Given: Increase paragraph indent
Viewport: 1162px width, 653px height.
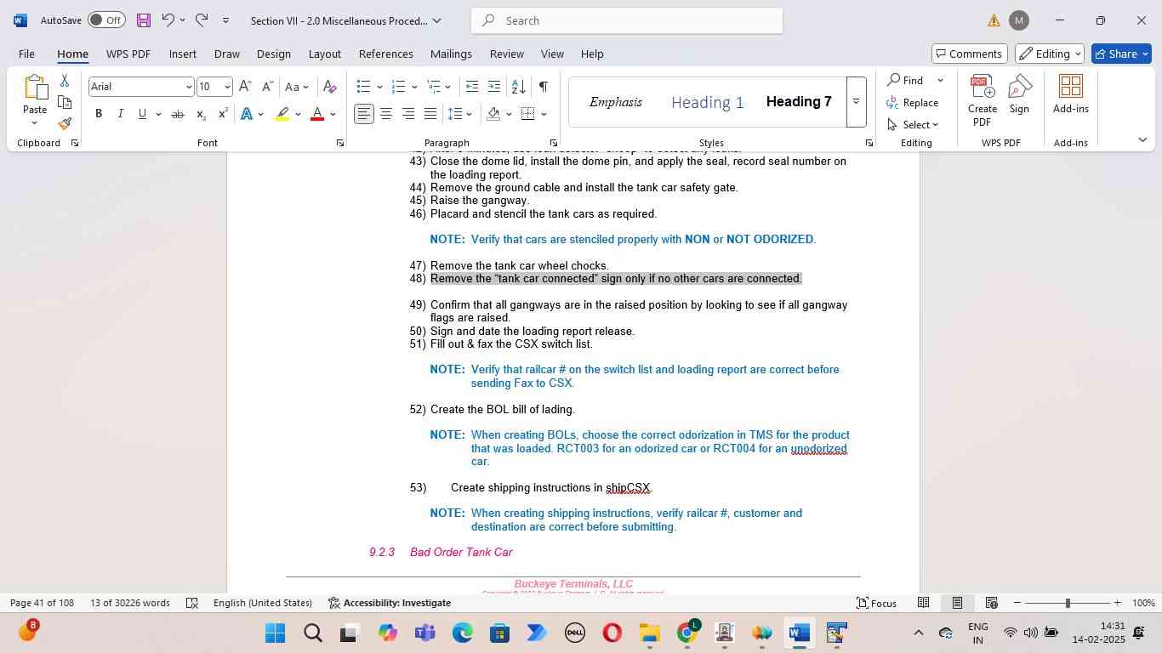Looking at the screenshot, I should coord(494,87).
